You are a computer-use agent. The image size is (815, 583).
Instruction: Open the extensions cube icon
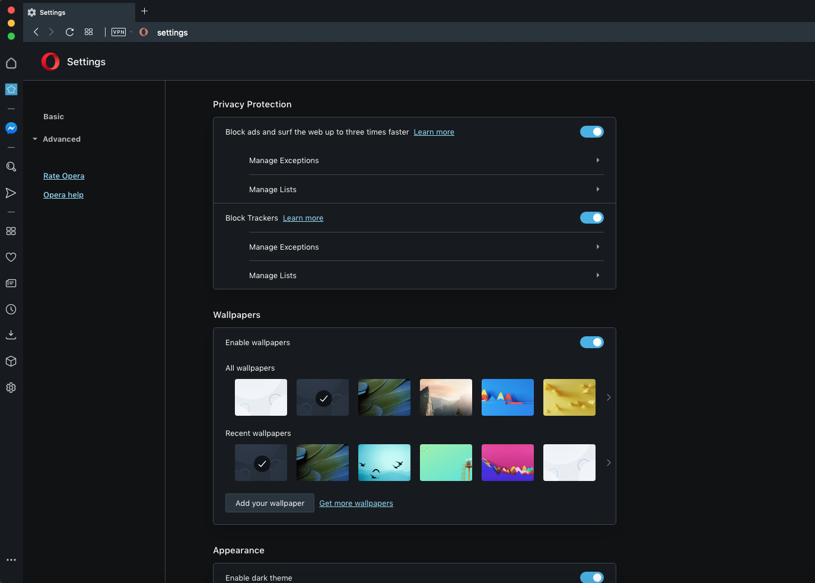point(11,361)
